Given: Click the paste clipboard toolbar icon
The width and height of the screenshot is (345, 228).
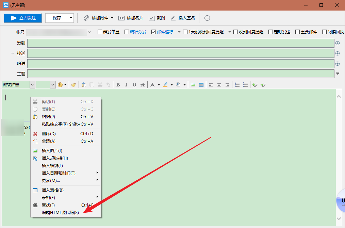Looking at the screenshot, I should click(x=84, y=85).
